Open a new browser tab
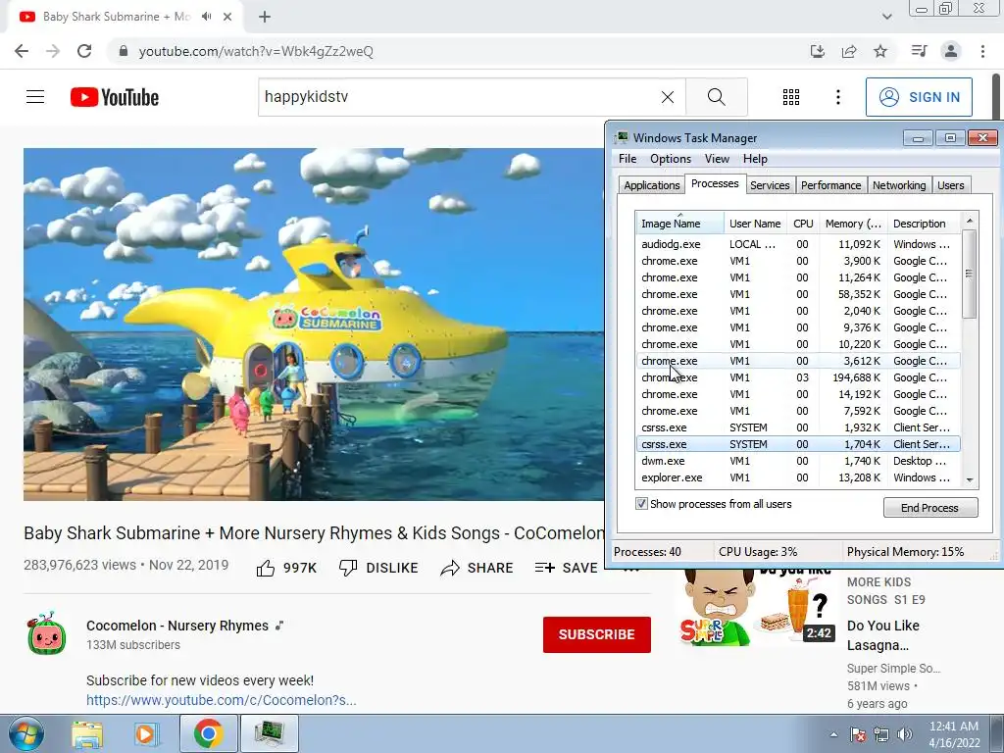 coord(265,17)
